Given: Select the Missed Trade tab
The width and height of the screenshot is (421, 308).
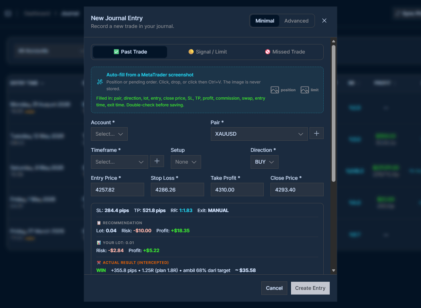Looking at the screenshot, I should (285, 52).
